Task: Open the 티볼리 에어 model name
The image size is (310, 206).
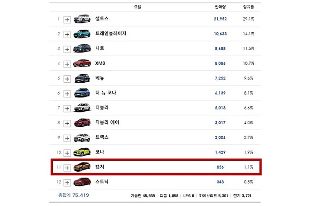Action: 107,122
